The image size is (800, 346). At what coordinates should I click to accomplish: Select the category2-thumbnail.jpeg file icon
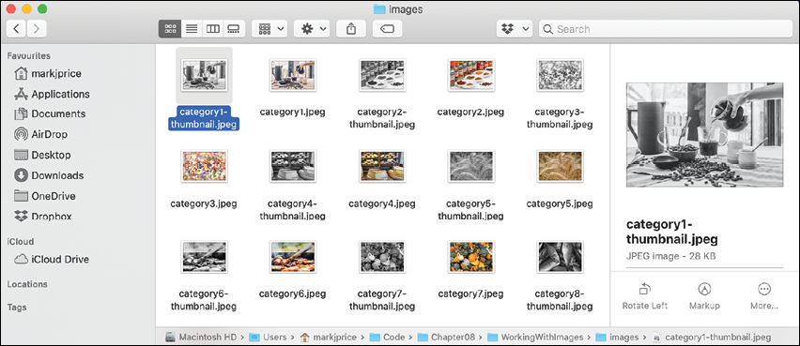point(382,75)
